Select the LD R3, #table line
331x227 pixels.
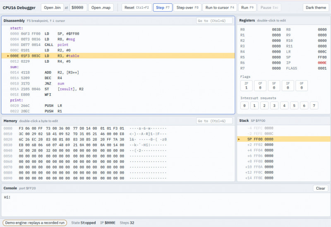pyautogui.click(x=118, y=56)
